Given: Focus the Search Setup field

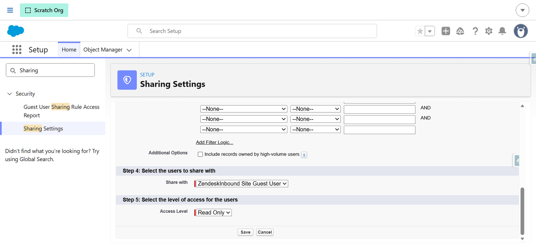Looking at the screenshot, I should pos(252,31).
